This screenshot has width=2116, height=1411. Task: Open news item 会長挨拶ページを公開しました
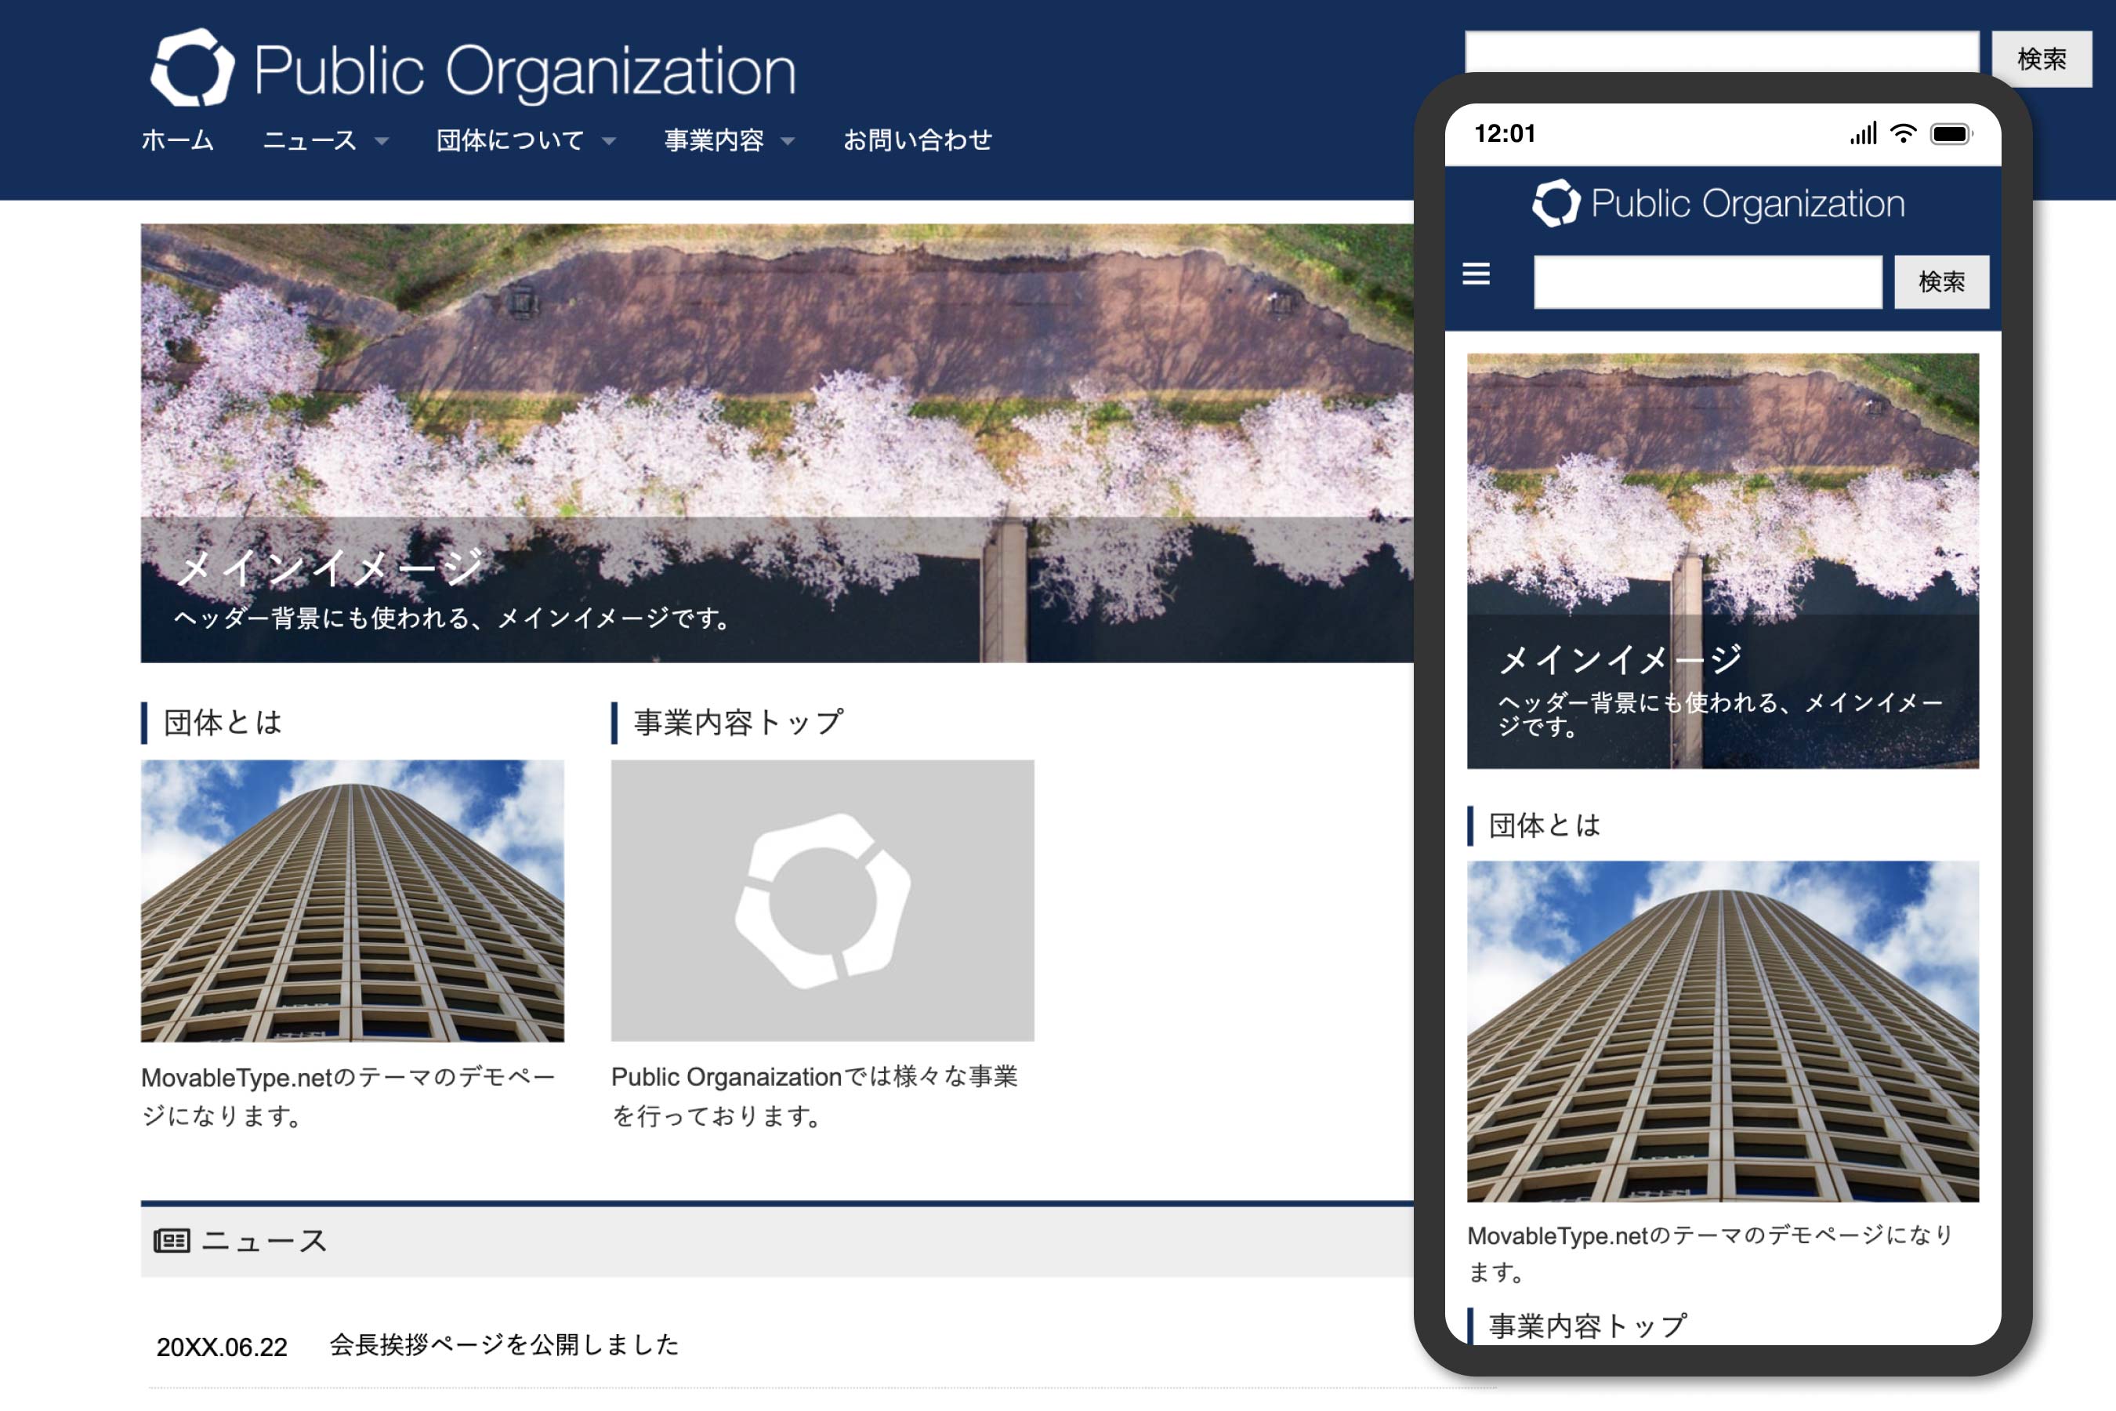point(504,1344)
